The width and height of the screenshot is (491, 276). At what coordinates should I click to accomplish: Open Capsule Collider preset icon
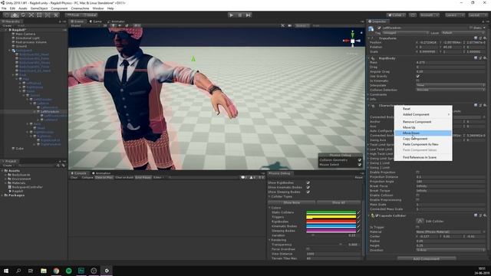click(x=480, y=215)
